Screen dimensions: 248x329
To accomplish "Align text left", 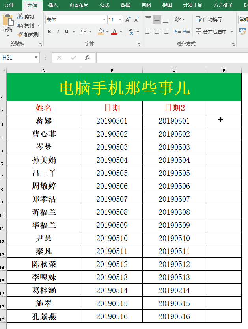I will (x=148, y=32).
